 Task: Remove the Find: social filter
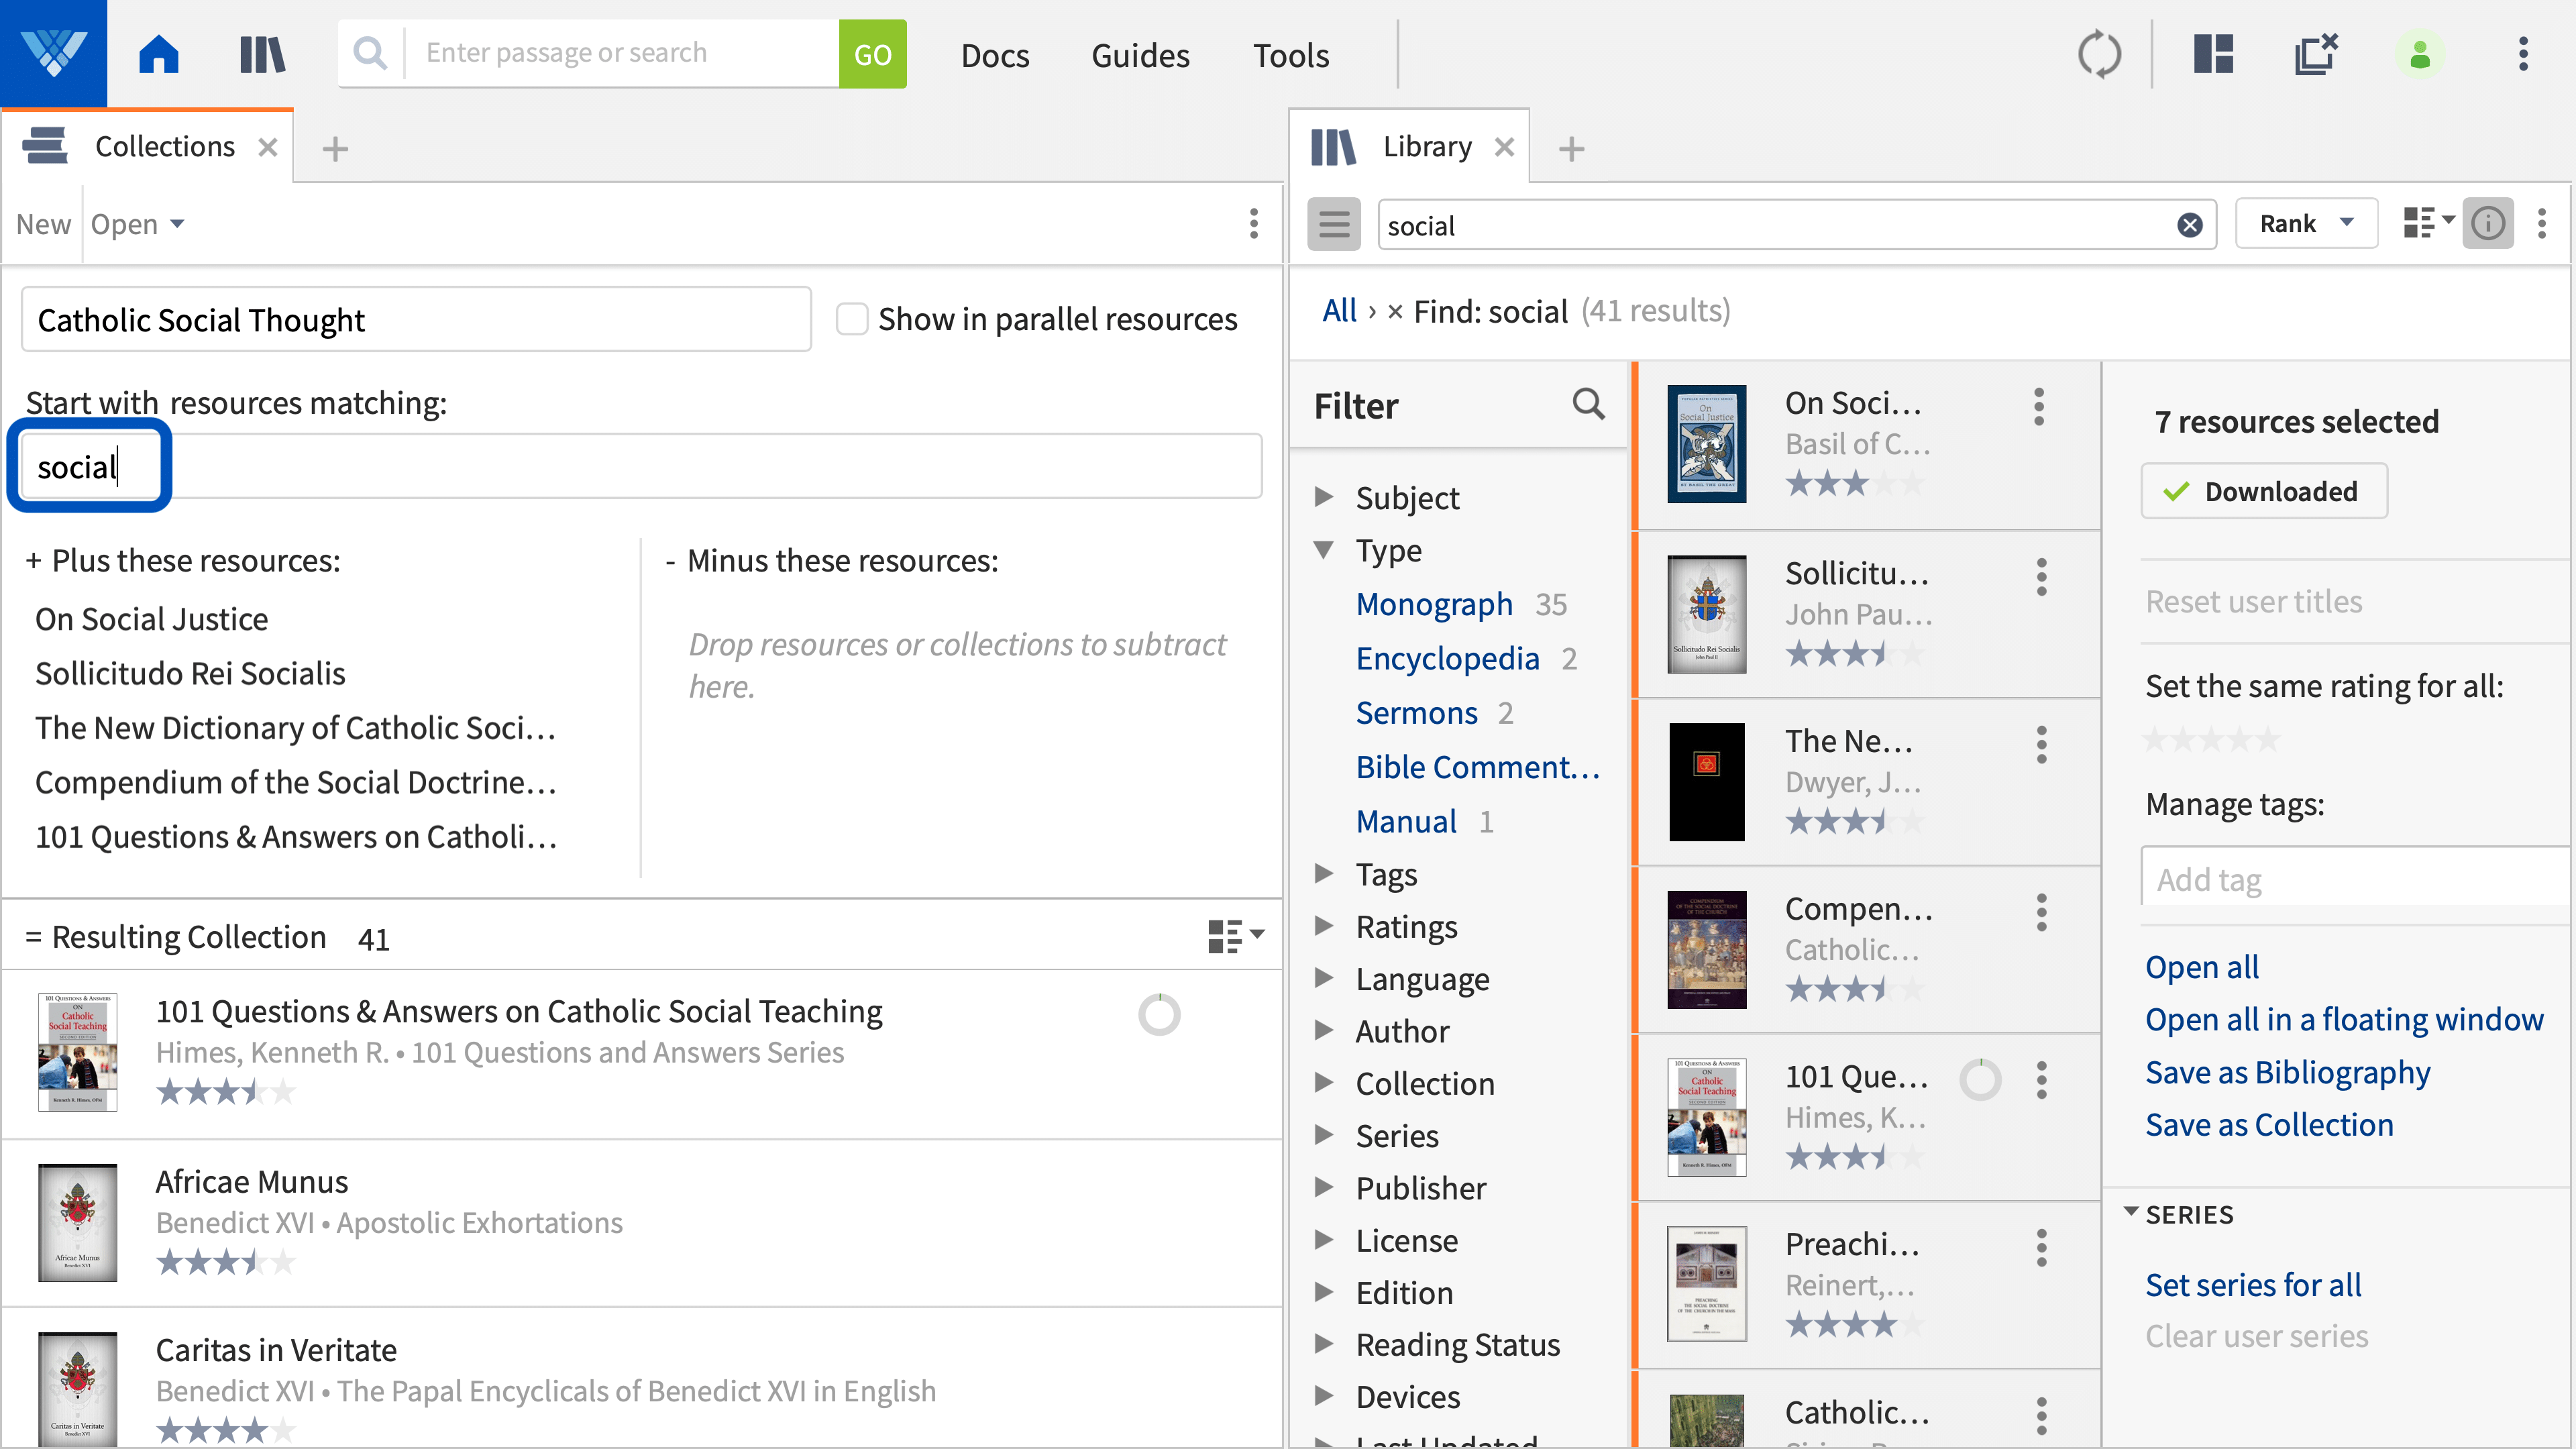click(x=1395, y=312)
